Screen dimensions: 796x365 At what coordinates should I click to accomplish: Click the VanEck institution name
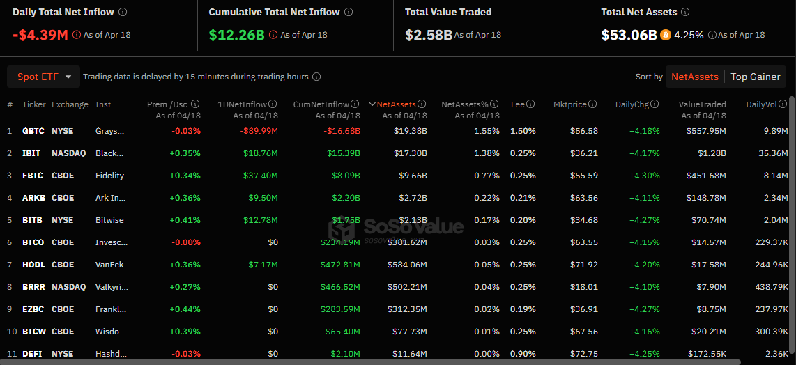[109, 265]
